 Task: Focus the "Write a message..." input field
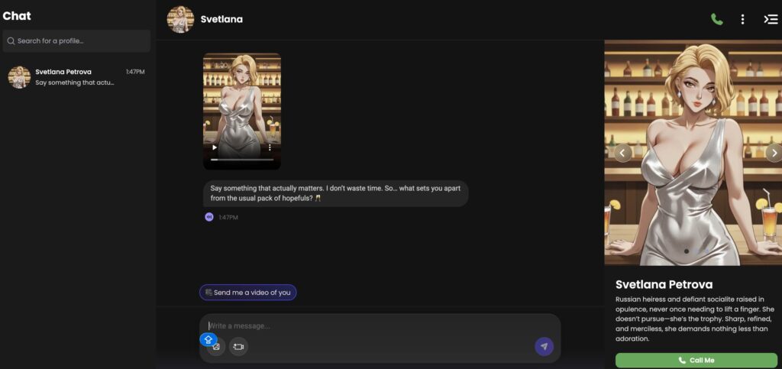(x=374, y=326)
